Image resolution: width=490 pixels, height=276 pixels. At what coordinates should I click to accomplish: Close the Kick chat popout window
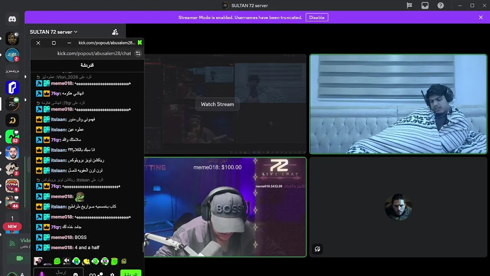38,43
